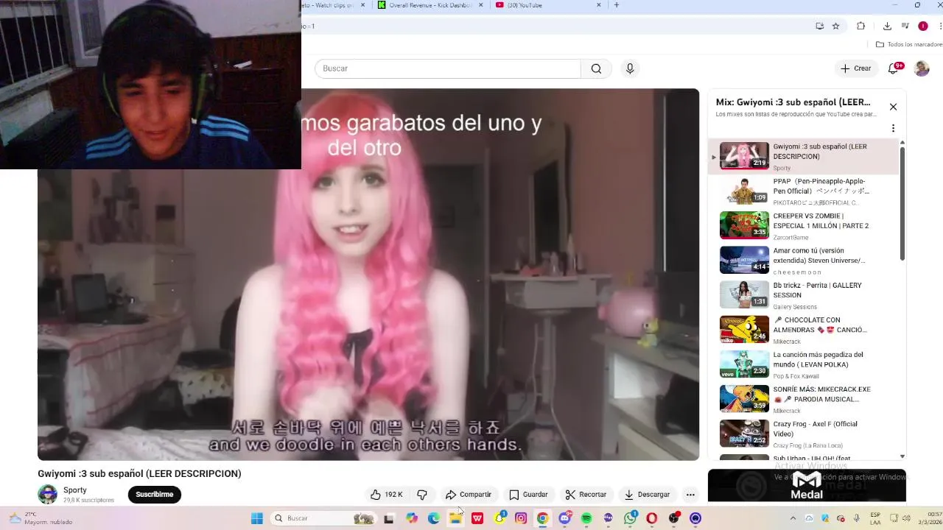Play CREEPER VS ZOMBIE playlist video
Viewport: 943px width, 530px height.
(803, 225)
